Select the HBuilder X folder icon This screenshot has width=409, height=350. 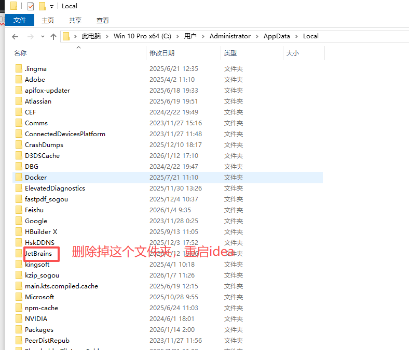19,232
